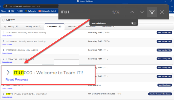Go to next find result arrow
Viewport: 174px width, 100px height.
pos(142,12)
